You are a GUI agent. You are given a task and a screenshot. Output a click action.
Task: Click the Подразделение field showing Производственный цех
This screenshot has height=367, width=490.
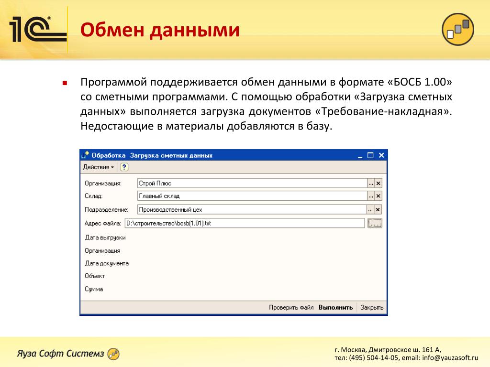tap(252, 209)
